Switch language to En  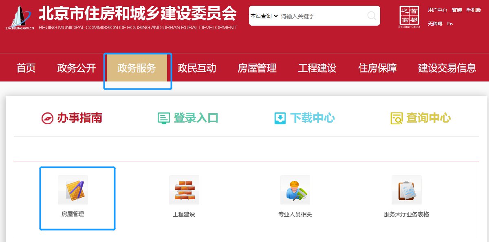coord(450,24)
